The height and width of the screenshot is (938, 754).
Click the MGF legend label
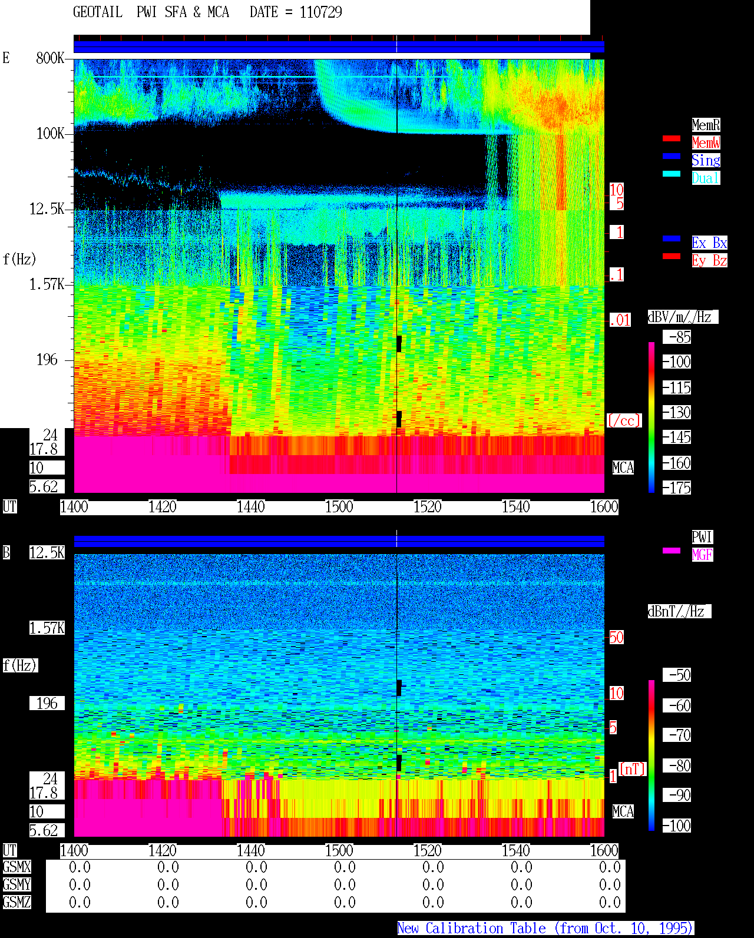coord(702,555)
